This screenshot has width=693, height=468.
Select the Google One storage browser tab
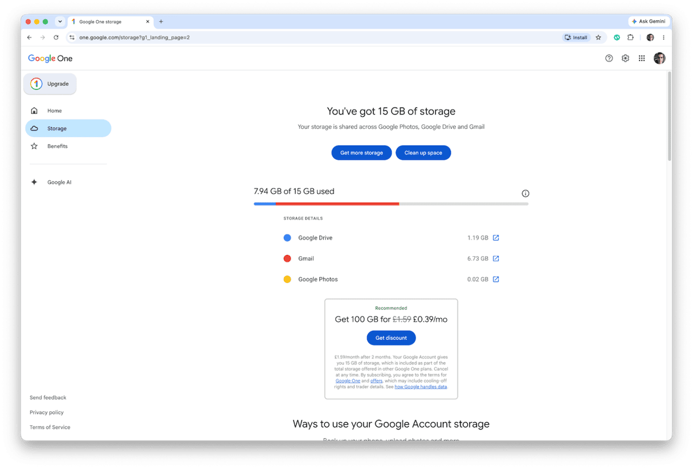click(111, 22)
